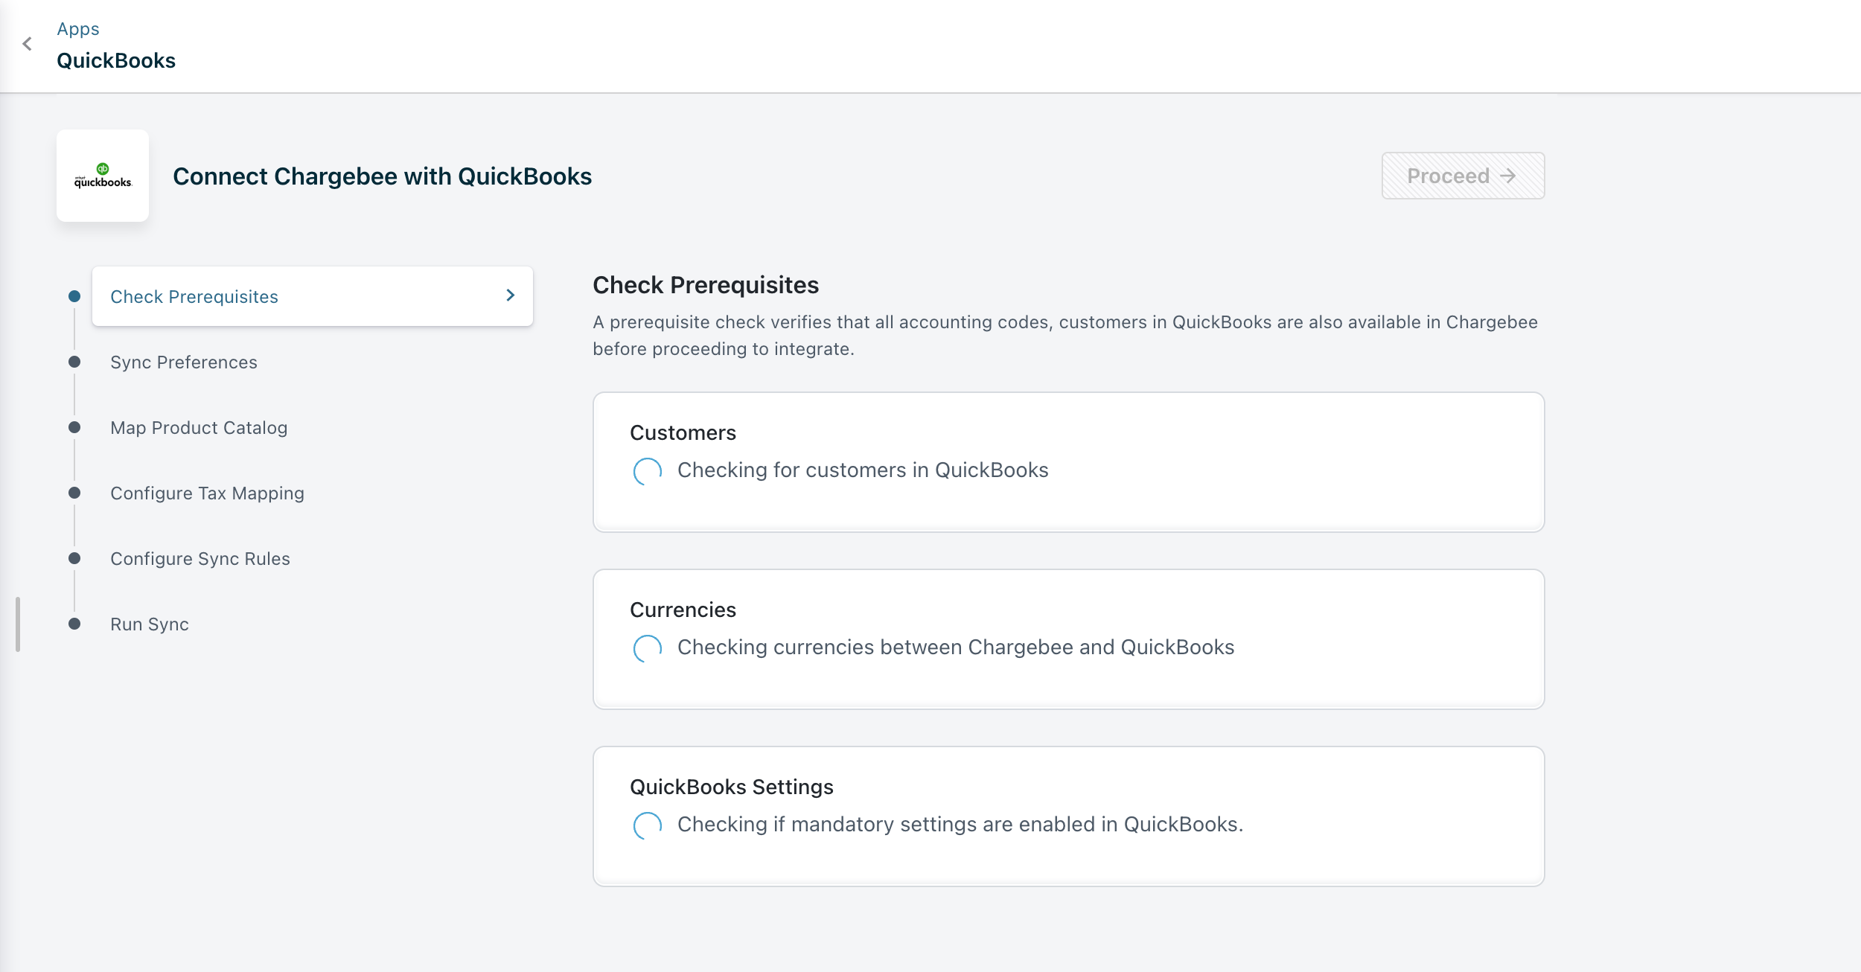Follow the Apps breadcrumb link
The height and width of the screenshot is (972, 1861).
point(78,29)
